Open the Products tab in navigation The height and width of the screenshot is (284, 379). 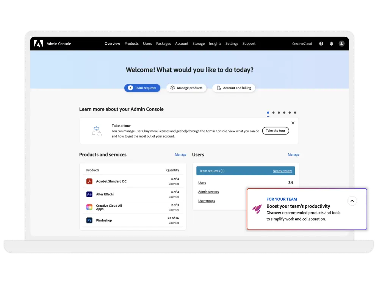(x=132, y=44)
